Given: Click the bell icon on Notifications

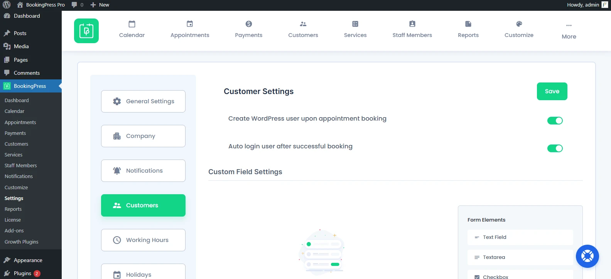Looking at the screenshot, I should pyautogui.click(x=117, y=171).
